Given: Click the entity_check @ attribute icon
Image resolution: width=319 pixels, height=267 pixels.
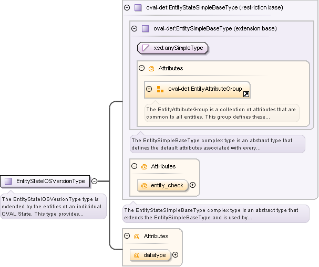Looking at the screenshot, I should click(x=143, y=185).
